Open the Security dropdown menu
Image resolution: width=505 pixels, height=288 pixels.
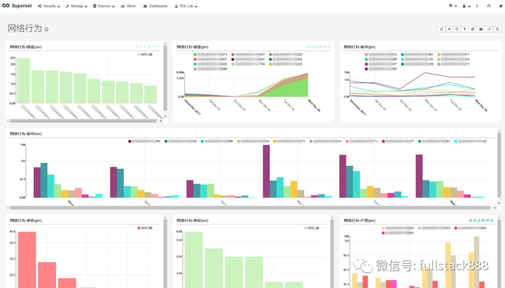pyautogui.click(x=49, y=6)
